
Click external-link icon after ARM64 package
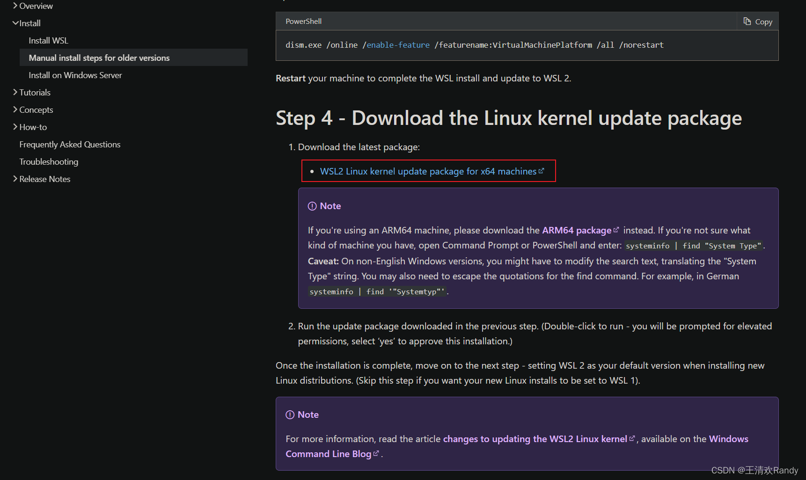616,230
